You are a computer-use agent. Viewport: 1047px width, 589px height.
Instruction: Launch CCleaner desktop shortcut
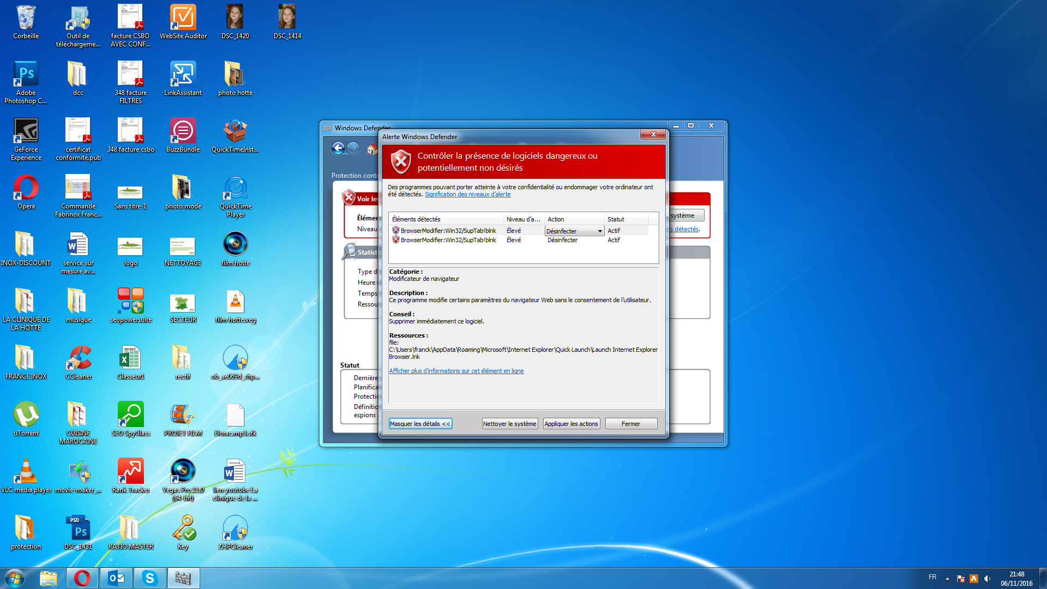[x=78, y=362]
